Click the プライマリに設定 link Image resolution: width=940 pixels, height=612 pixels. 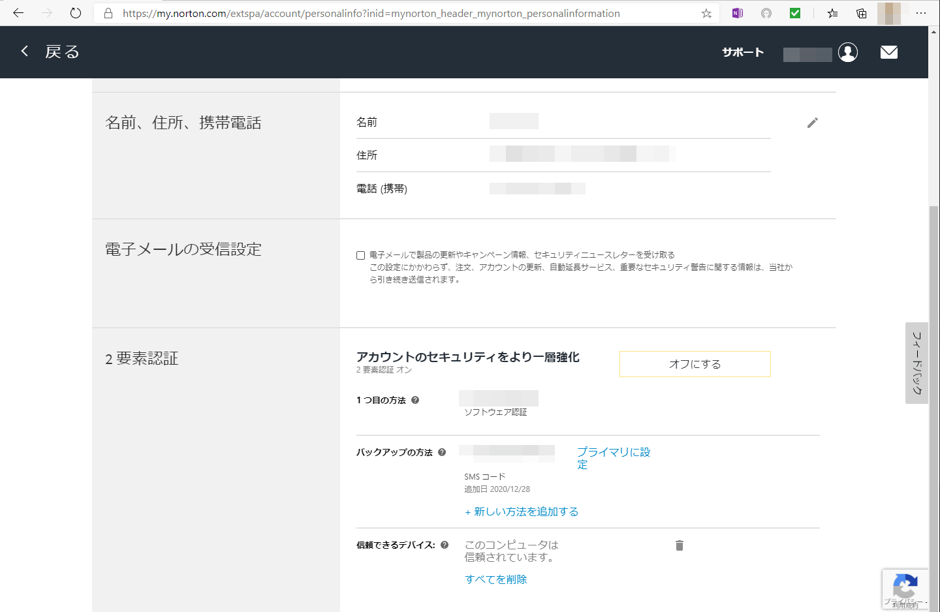tap(614, 458)
